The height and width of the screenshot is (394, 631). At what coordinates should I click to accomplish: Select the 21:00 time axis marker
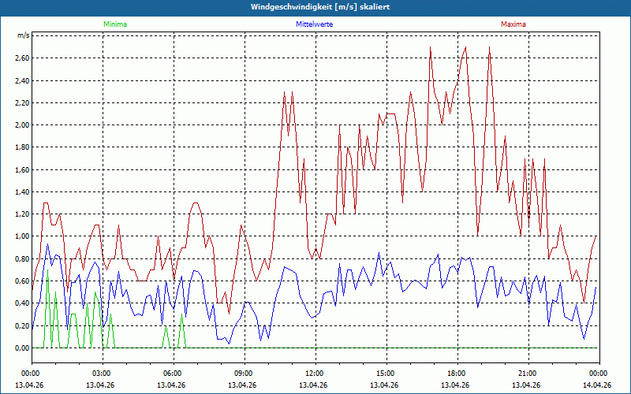(528, 374)
